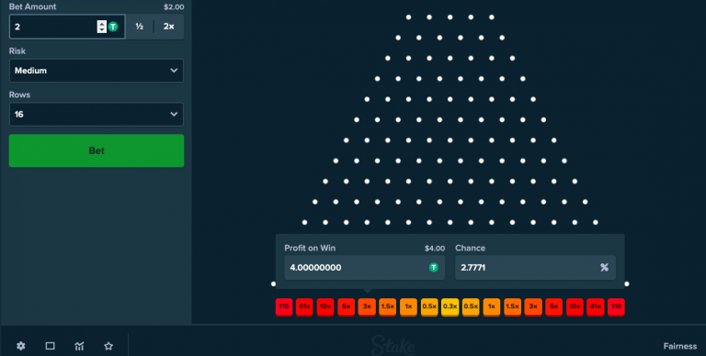The width and height of the screenshot is (706, 356).
Task: Open the Rows dropdown showing 16
Action: pos(97,114)
